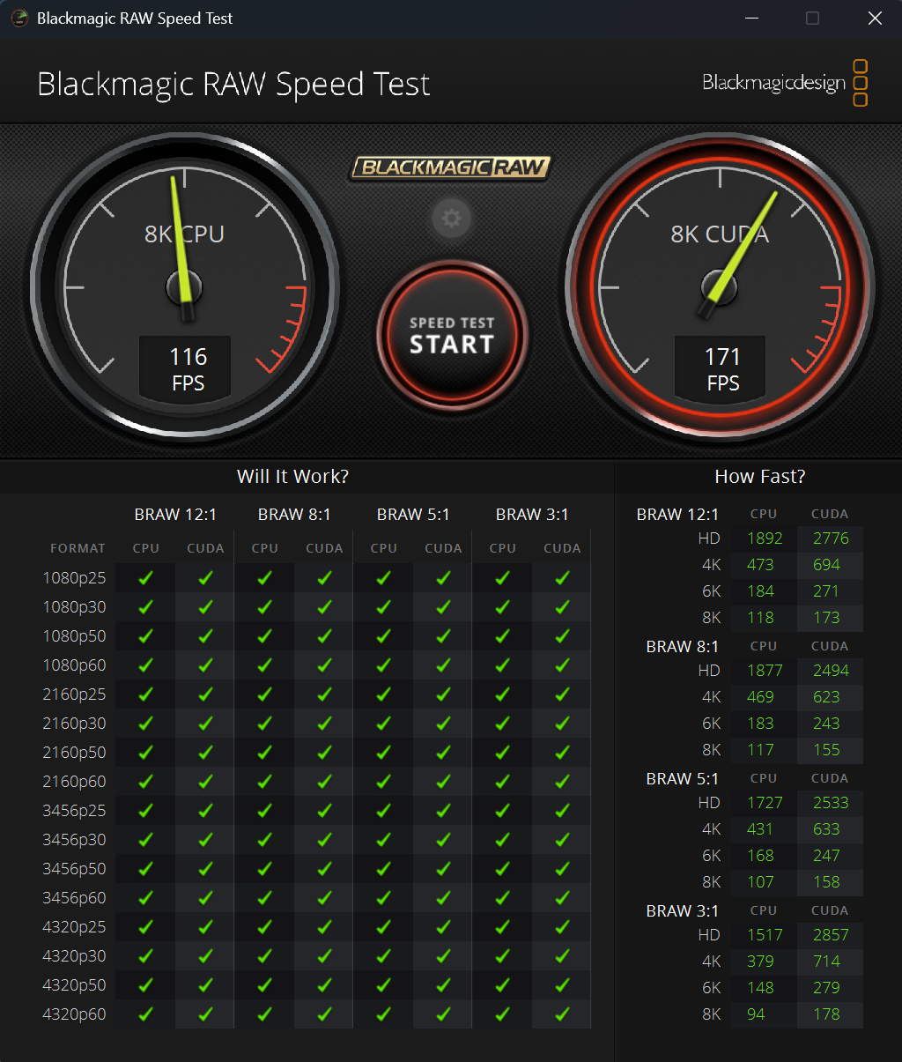The width and height of the screenshot is (902, 1062).
Task: Click the BRAW 12:1 HD CUDA value 2776
Action: tap(831, 538)
